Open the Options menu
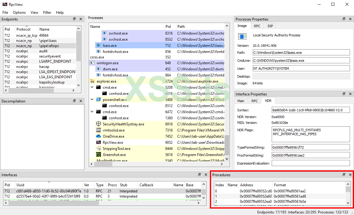Viewport: 354px width, 215px height. (x=19, y=13)
